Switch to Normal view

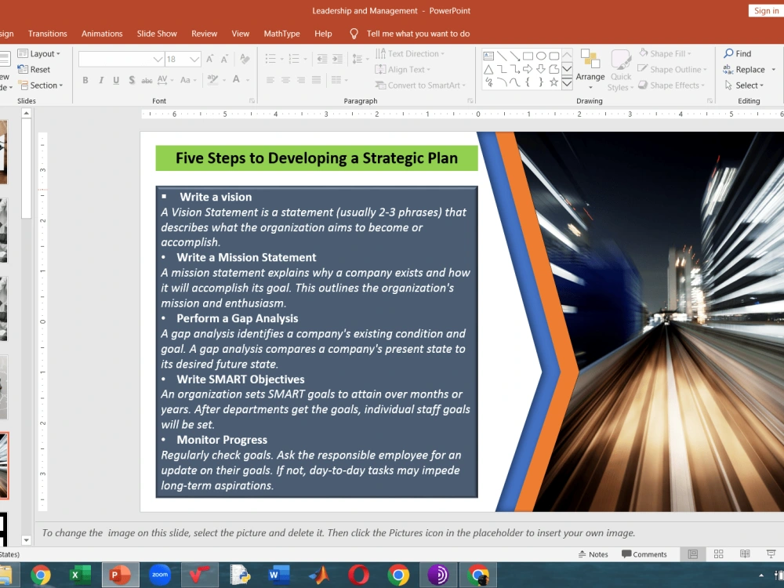point(692,554)
